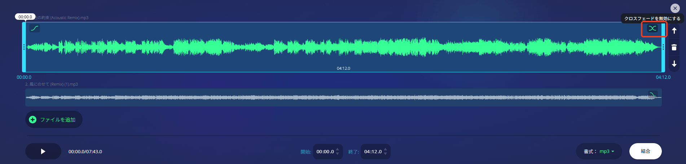The width and height of the screenshot is (686, 164).
Task: Select the first track's green waveform
Action: [343, 47]
